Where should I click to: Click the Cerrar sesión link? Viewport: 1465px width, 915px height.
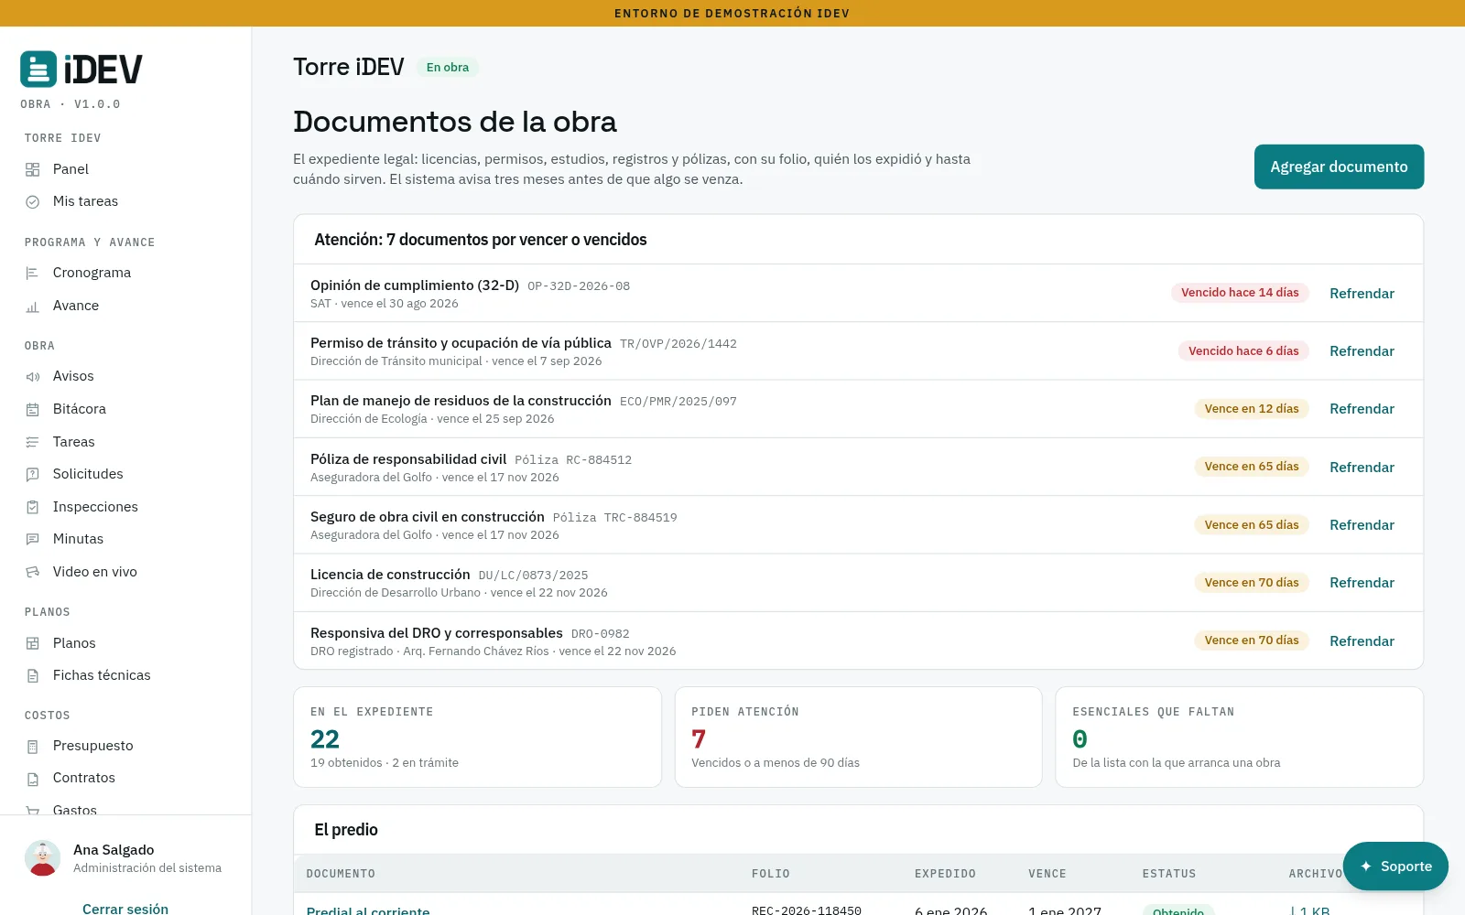(125, 909)
